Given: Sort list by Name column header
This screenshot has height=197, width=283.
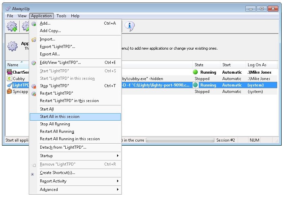Looking at the screenshot, I should coord(17,65).
